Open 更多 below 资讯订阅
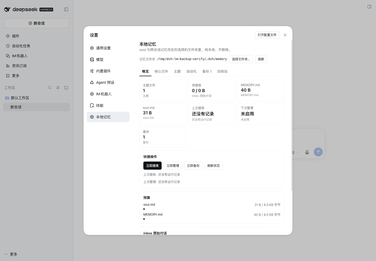The image size is (376, 261). pyautogui.click(x=37, y=76)
